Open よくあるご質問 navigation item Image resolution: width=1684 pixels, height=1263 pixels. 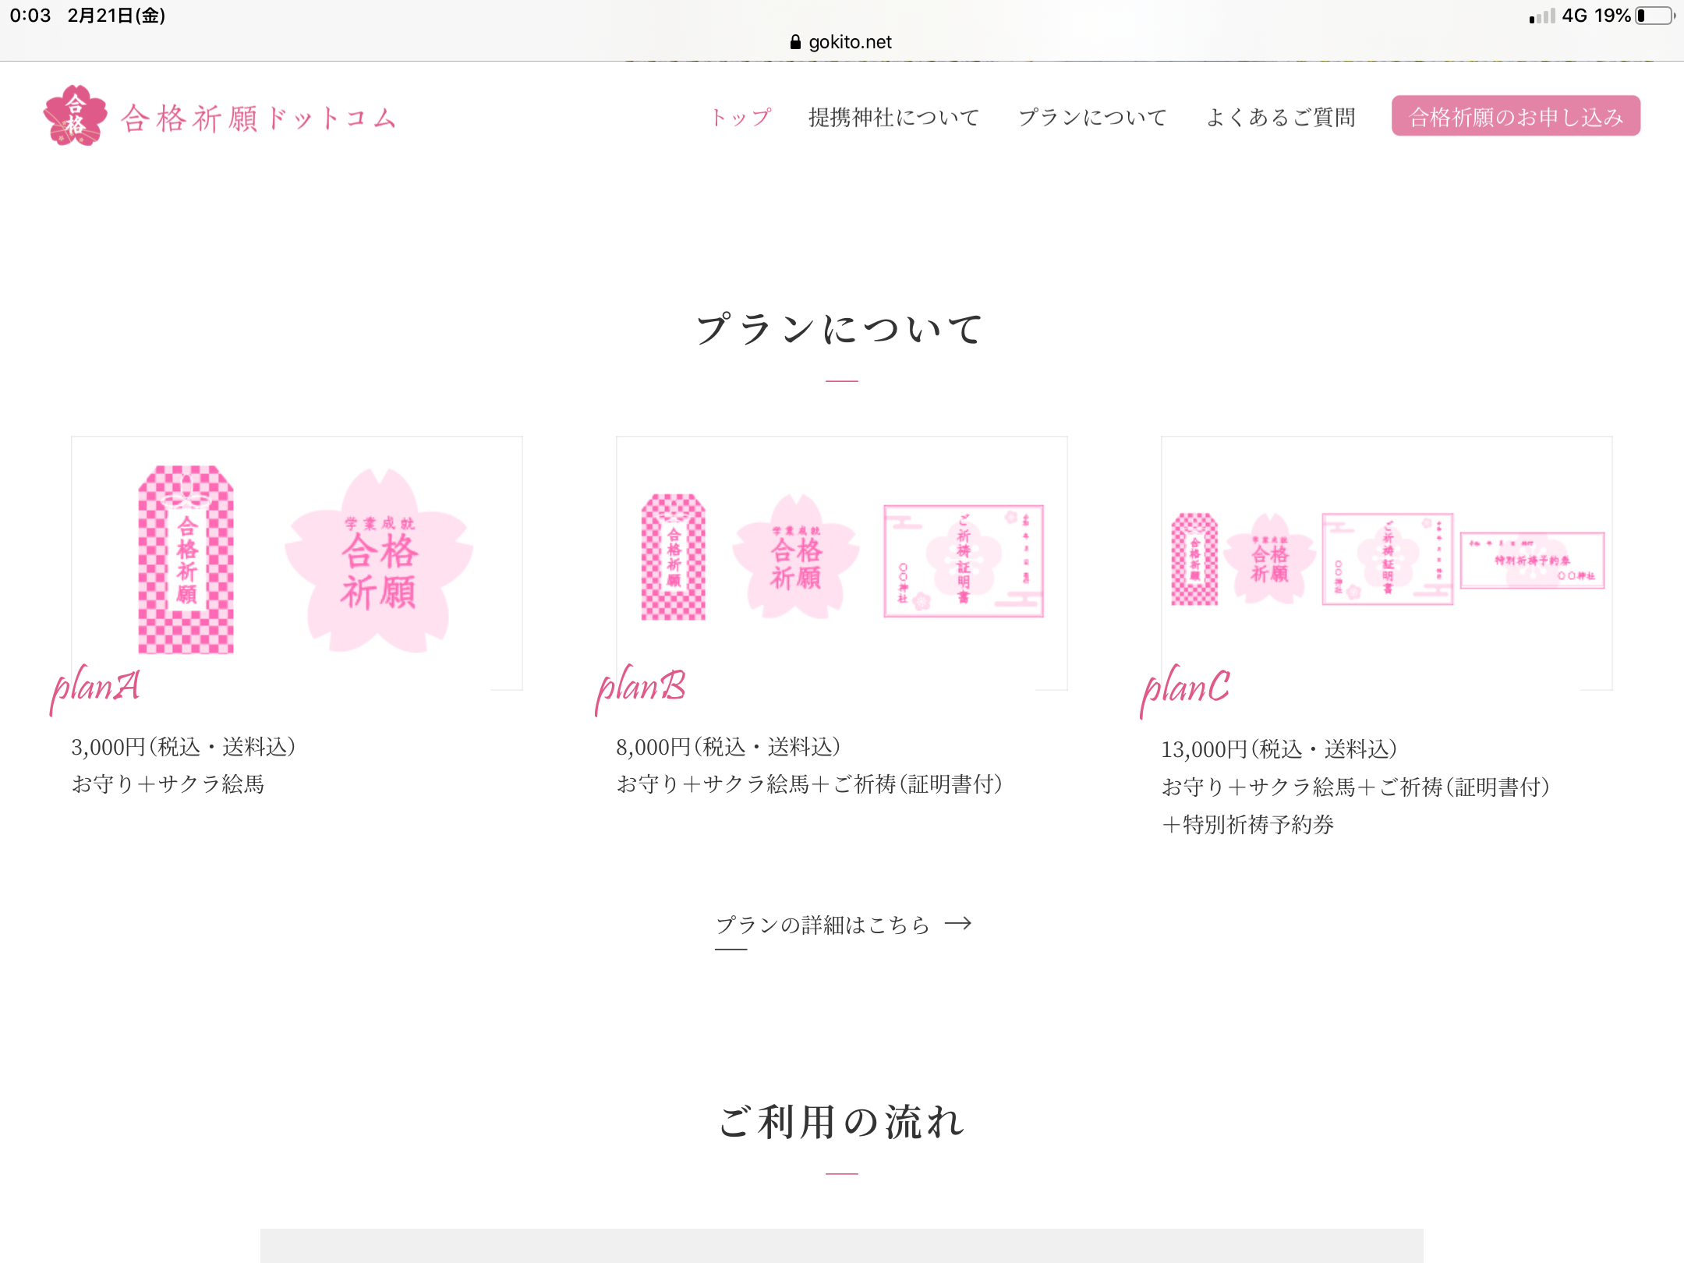click(x=1280, y=117)
